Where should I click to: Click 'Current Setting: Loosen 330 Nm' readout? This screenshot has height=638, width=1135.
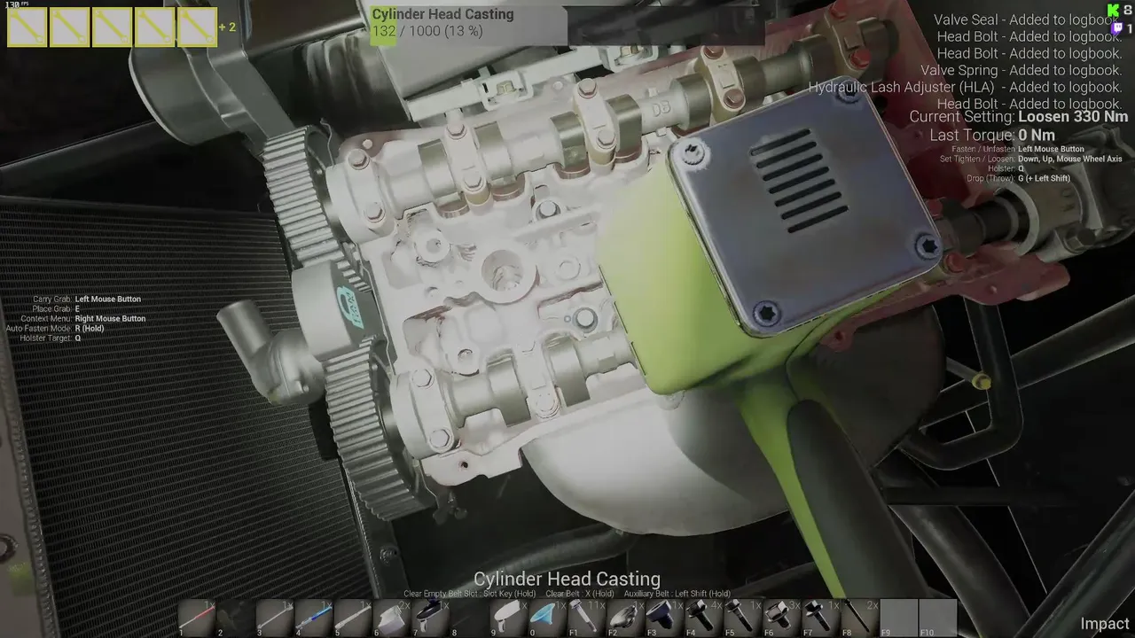tap(1019, 117)
